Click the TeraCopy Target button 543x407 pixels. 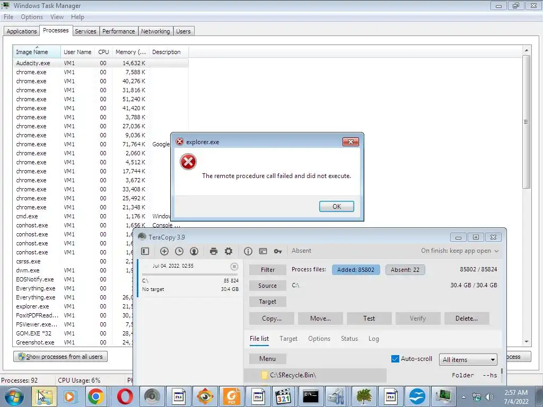coord(268,302)
